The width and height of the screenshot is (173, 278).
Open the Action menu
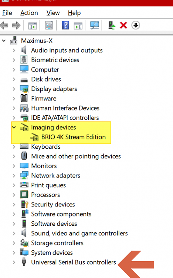pyautogui.click(x=29, y=13)
